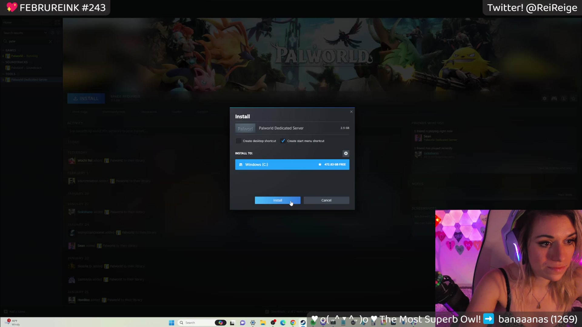Click the Mochi Rei activity entry

(x=106, y=160)
